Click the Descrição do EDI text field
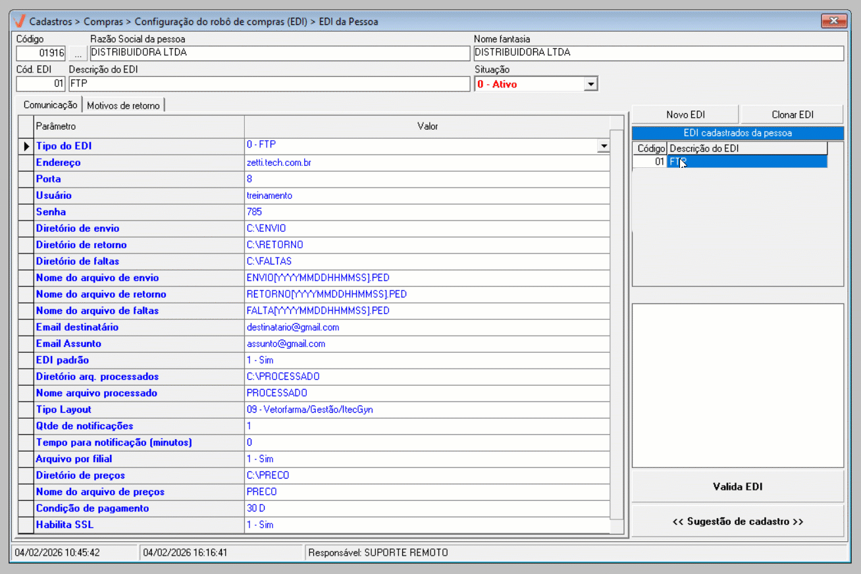Viewport: 861px width, 574px height. pos(269,84)
